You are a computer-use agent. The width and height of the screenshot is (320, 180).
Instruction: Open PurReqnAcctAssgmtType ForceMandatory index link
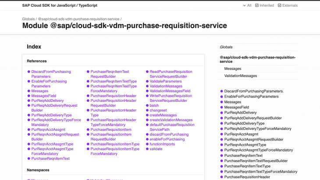pos(52,151)
